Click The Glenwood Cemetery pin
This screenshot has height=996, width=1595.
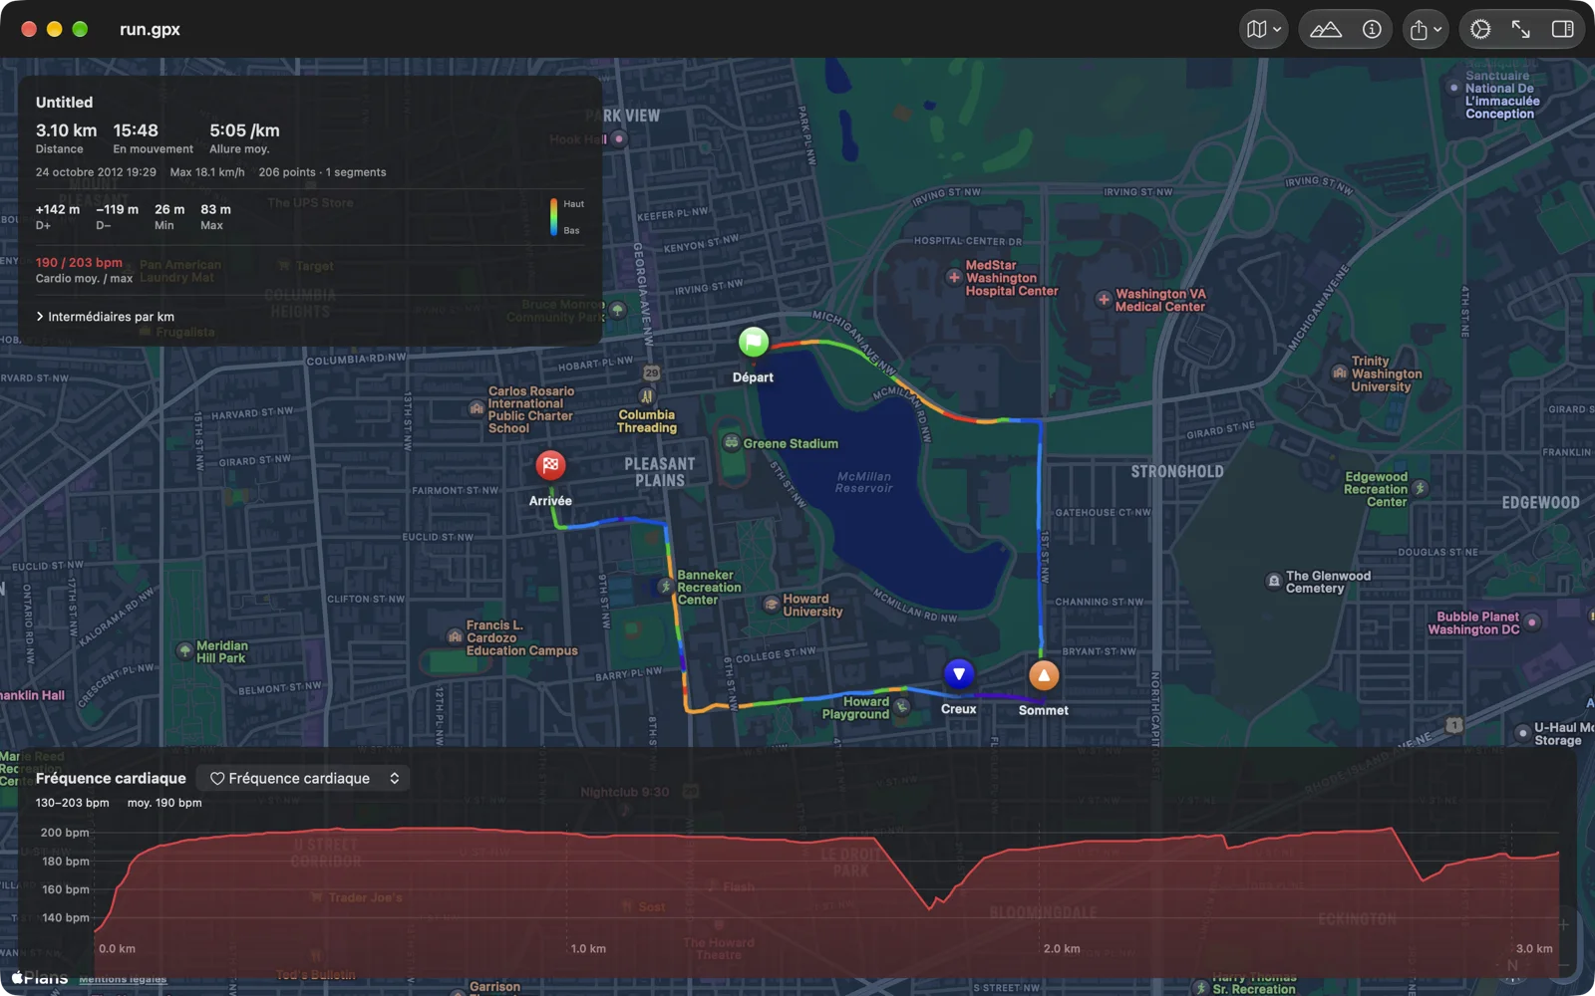pos(1273,581)
